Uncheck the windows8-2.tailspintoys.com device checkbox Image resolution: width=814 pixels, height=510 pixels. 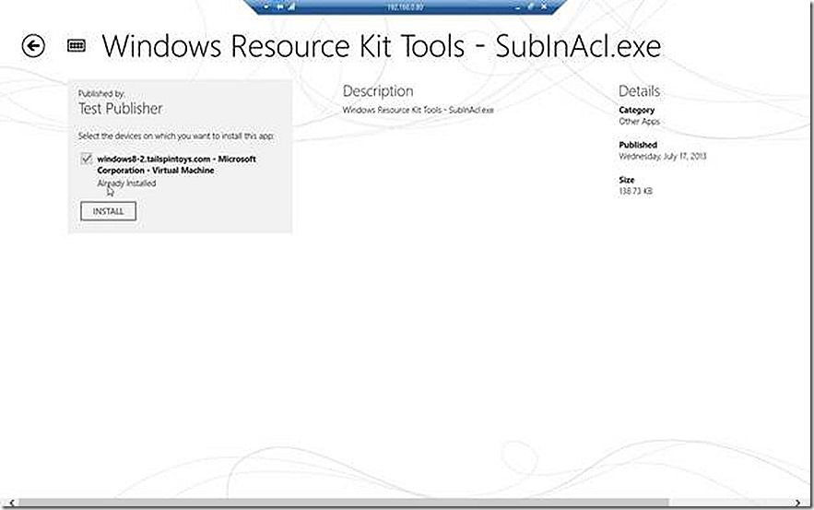tap(87, 159)
